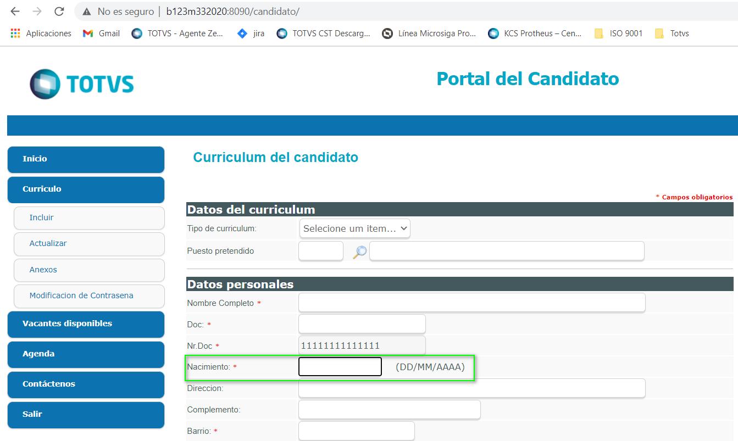This screenshot has height=441, width=738.
Task: Click the Nacimiento date input field
Action: click(x=340, y=367)
